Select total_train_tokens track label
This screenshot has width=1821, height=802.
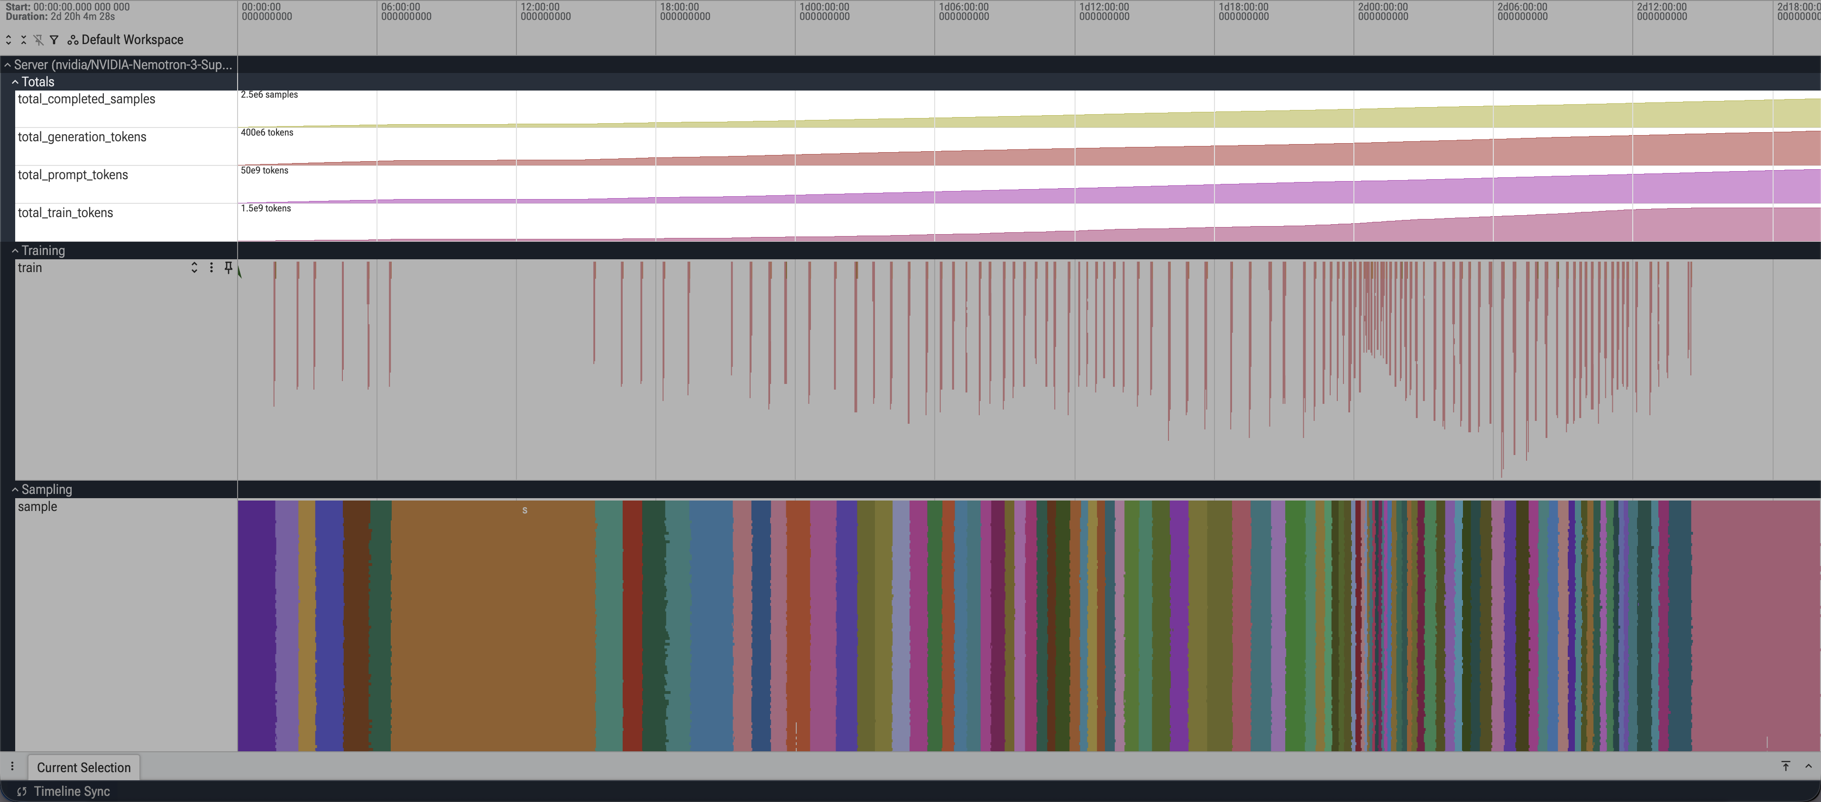(x=65, y=213)
